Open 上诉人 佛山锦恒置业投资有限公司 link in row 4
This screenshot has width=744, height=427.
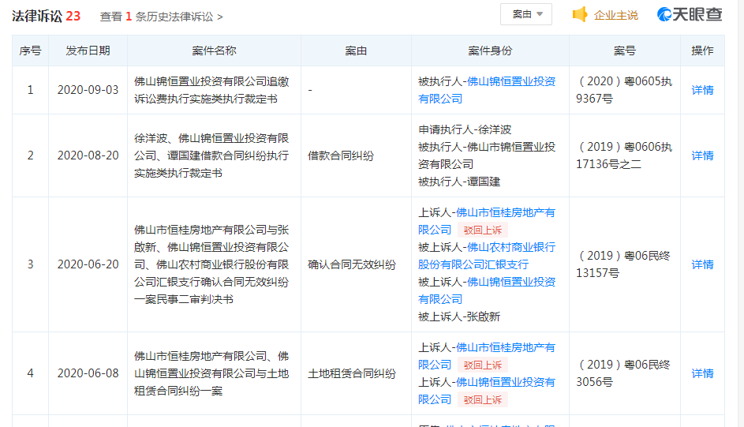point(487,391)
